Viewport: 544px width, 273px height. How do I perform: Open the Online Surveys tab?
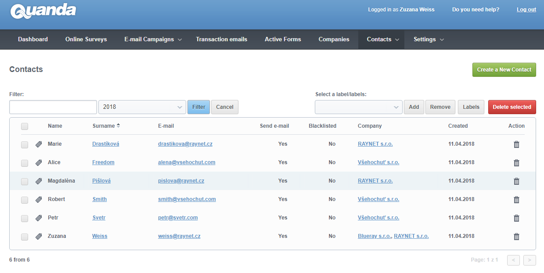(x=86, y=40)
